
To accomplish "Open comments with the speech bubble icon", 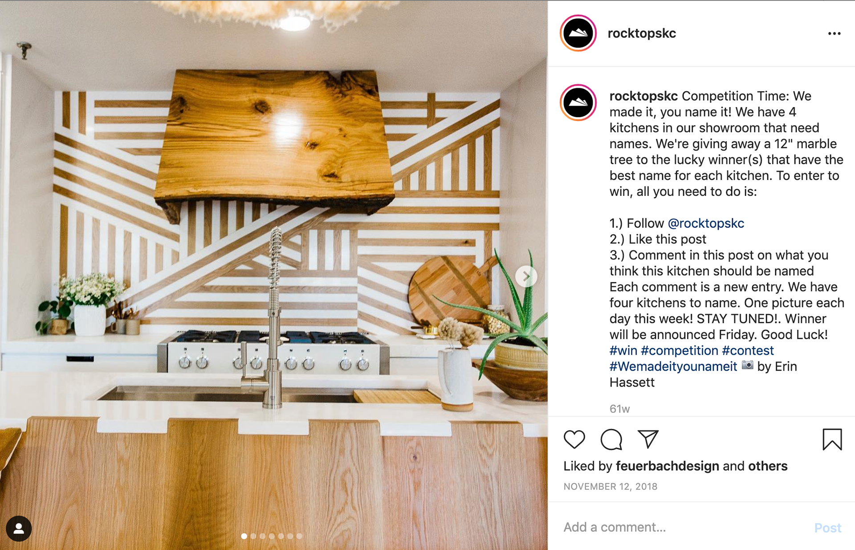I will 611,439.
